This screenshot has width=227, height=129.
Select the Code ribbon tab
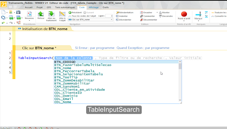[x=82, y=7]
